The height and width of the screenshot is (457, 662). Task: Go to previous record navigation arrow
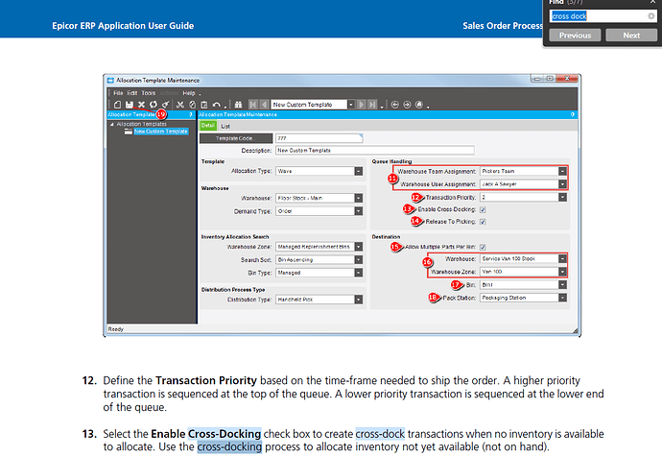pos(264,105)
